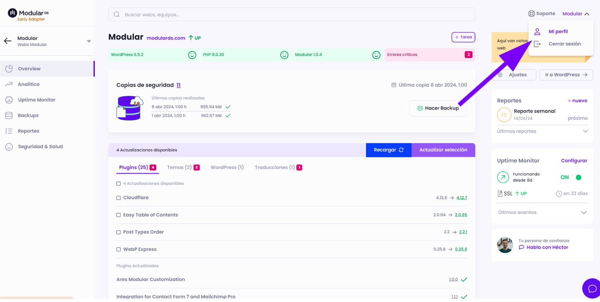Click the Recargar button
600x302 pixels.
coord(388,150)
